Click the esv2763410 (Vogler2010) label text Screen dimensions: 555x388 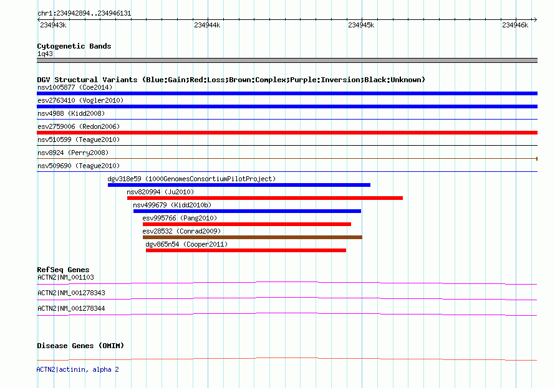point(80,100)
